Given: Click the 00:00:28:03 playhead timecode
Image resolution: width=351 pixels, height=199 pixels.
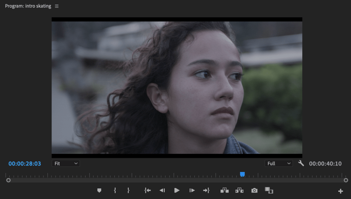Looking at the screenshot, I should pos(25,164).
